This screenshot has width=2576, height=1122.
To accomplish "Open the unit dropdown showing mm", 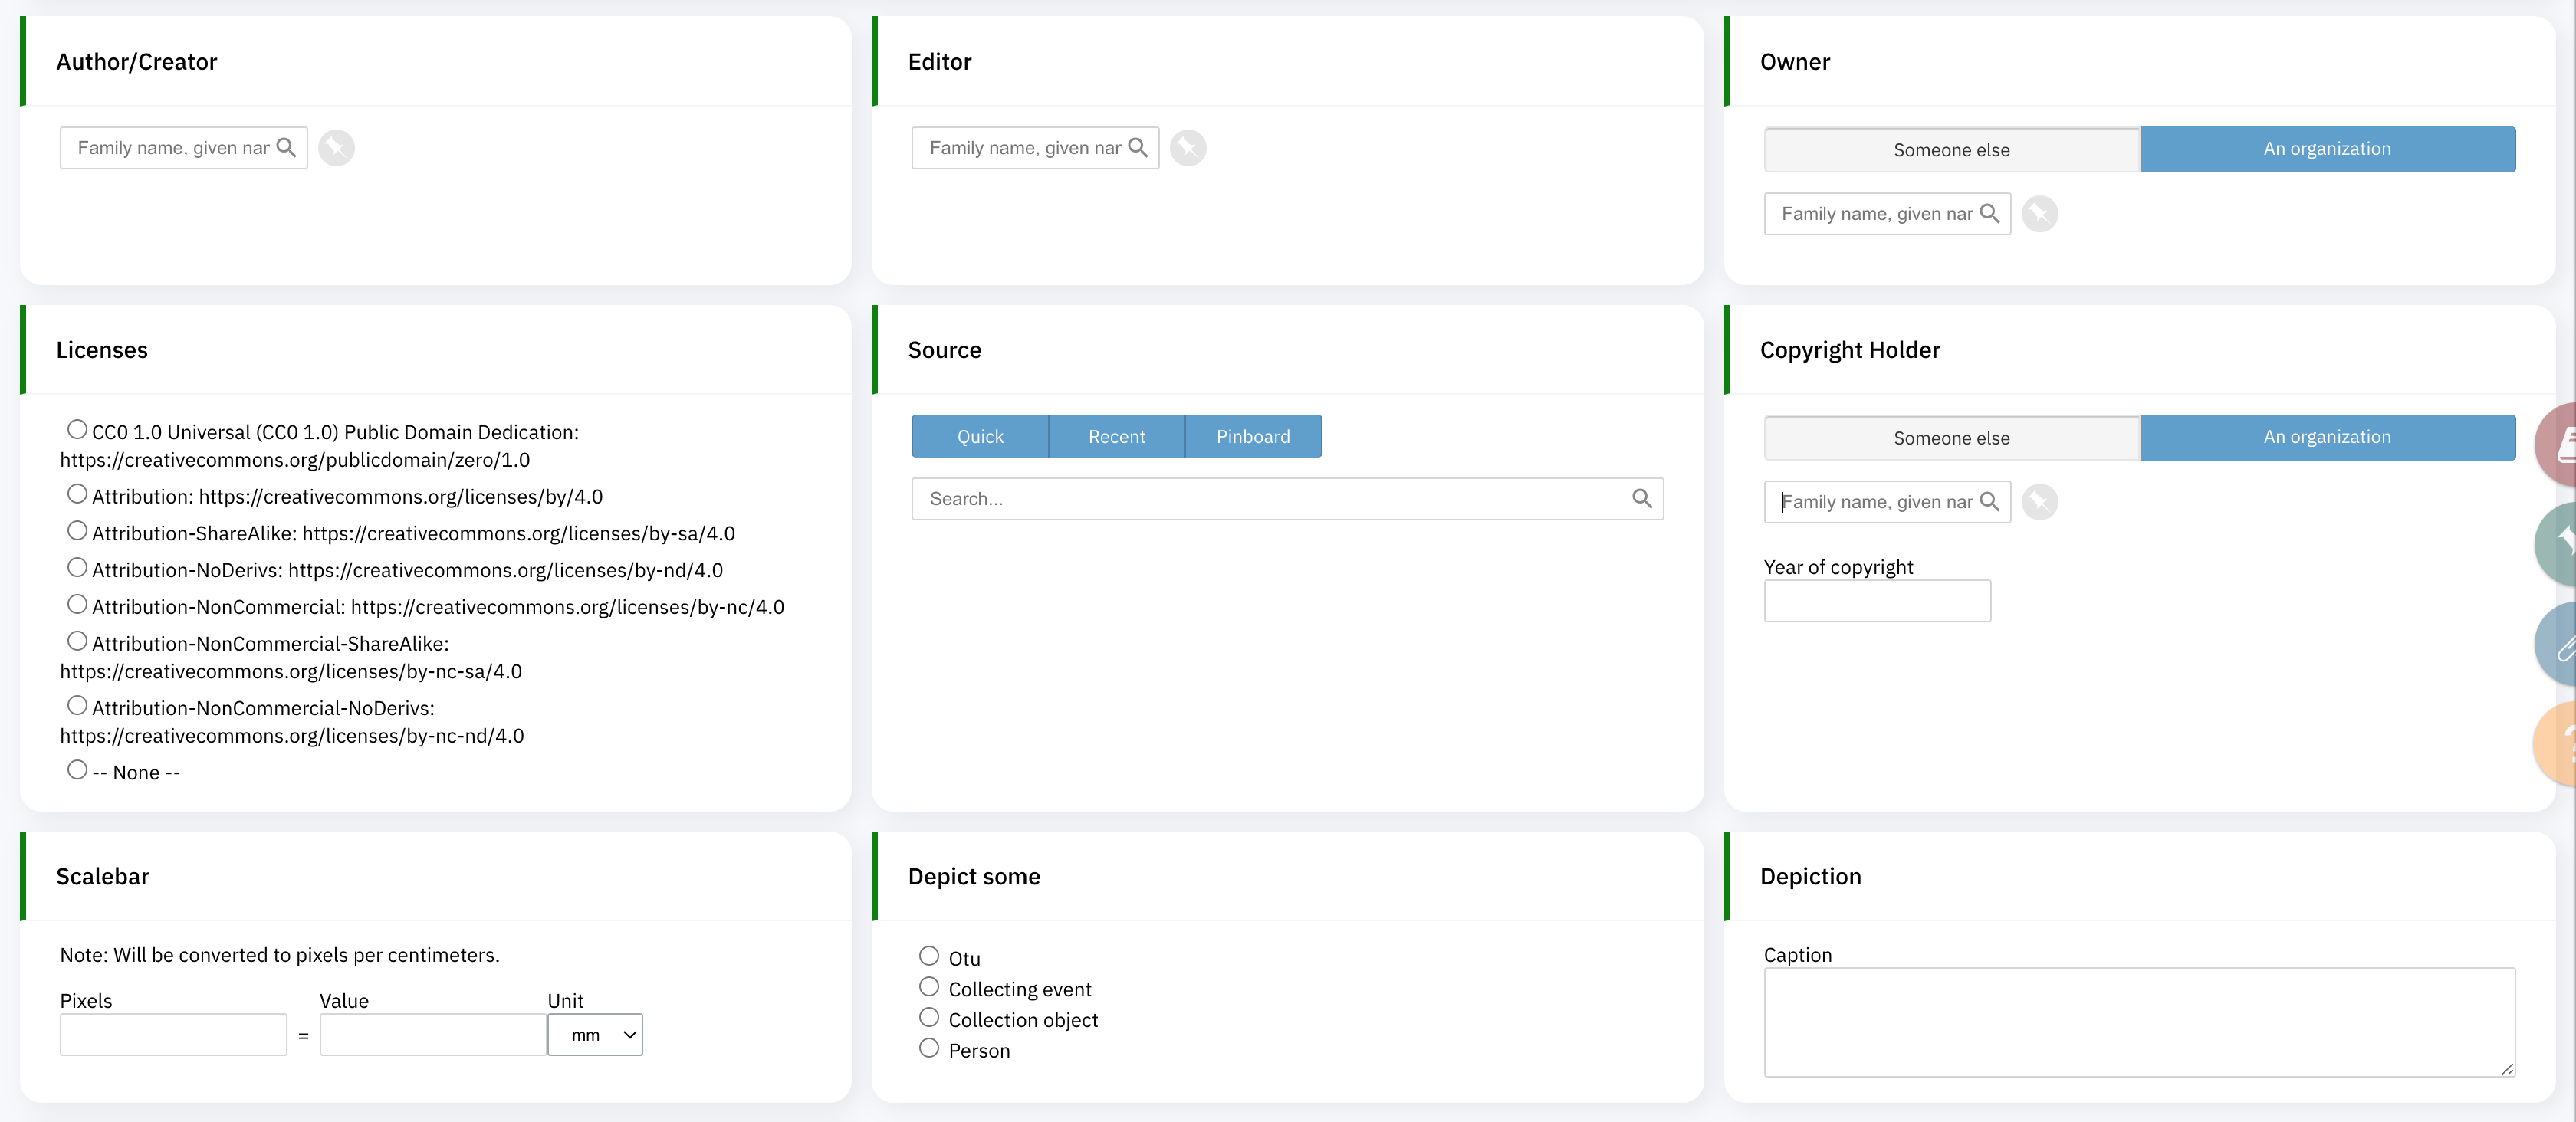I will click(x=595, y=1034).
